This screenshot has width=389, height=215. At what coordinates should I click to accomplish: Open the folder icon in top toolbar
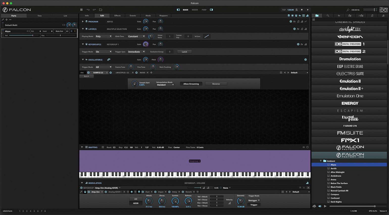[101, 10]
